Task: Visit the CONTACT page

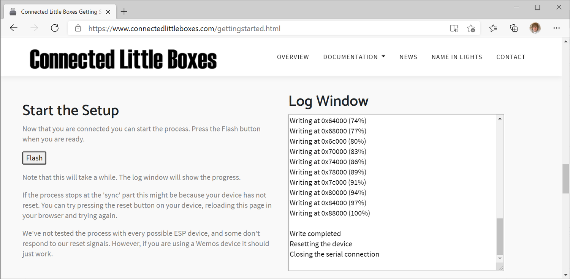Action: (511, 57)
